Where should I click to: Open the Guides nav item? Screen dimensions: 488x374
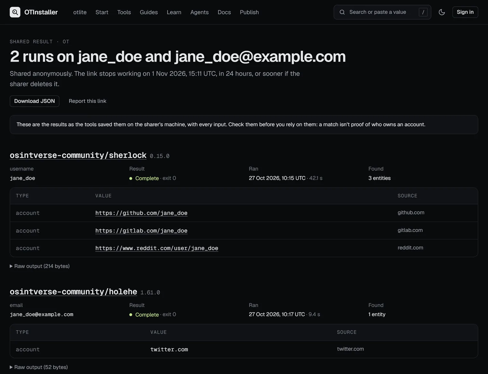coord(149,12)
